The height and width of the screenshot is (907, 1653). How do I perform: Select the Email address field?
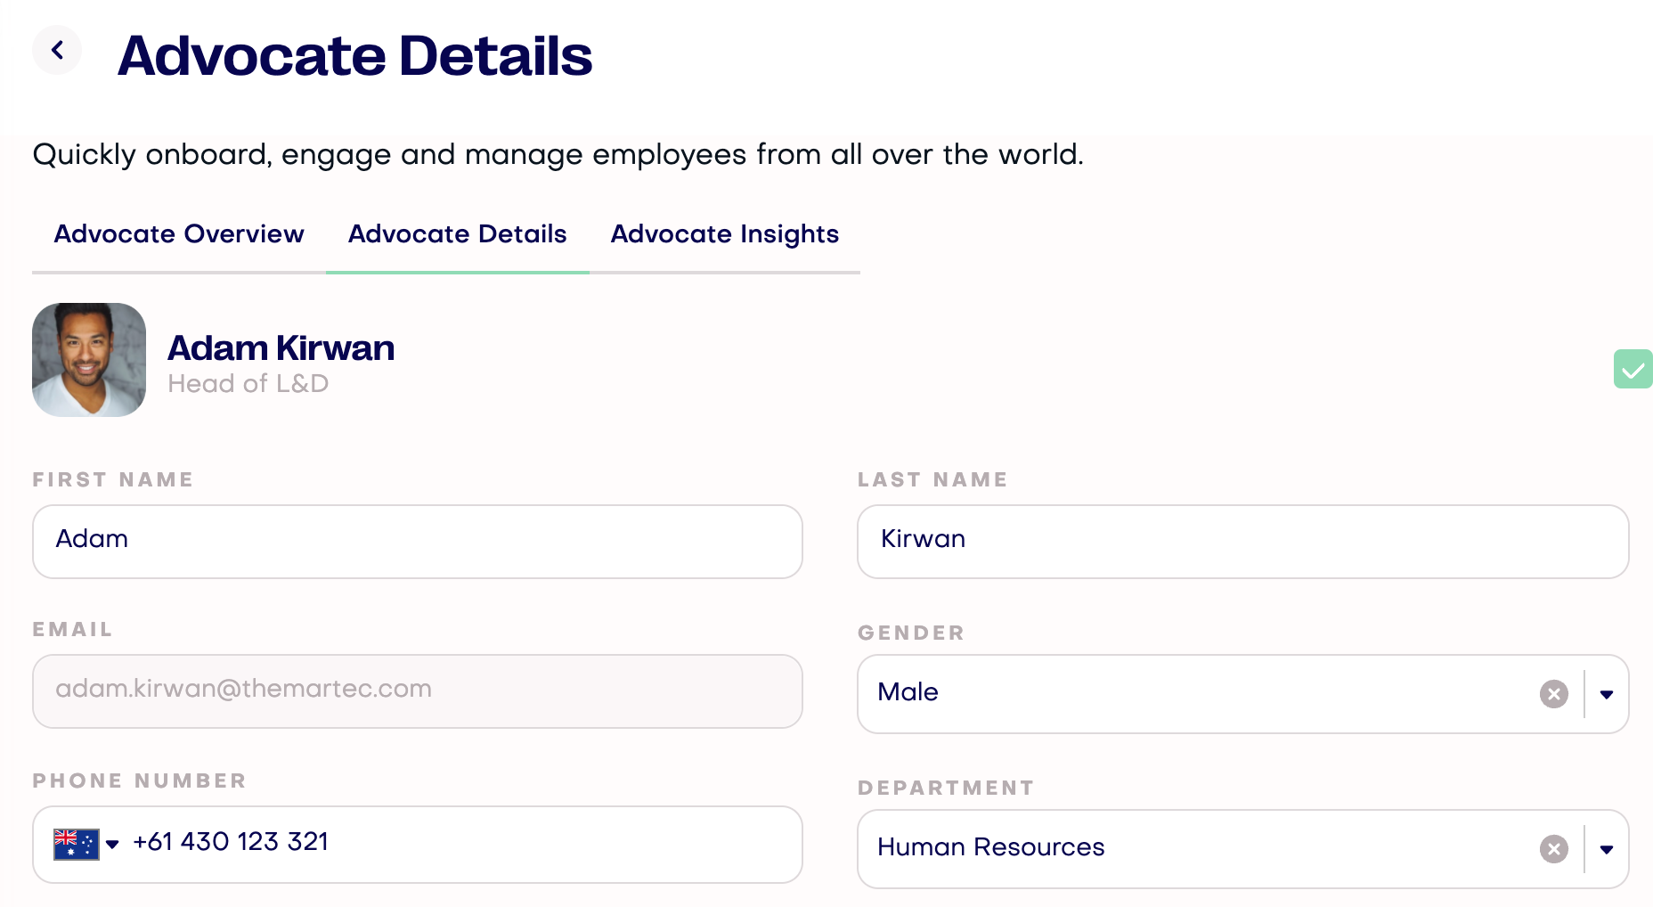(x=417, y=691)
